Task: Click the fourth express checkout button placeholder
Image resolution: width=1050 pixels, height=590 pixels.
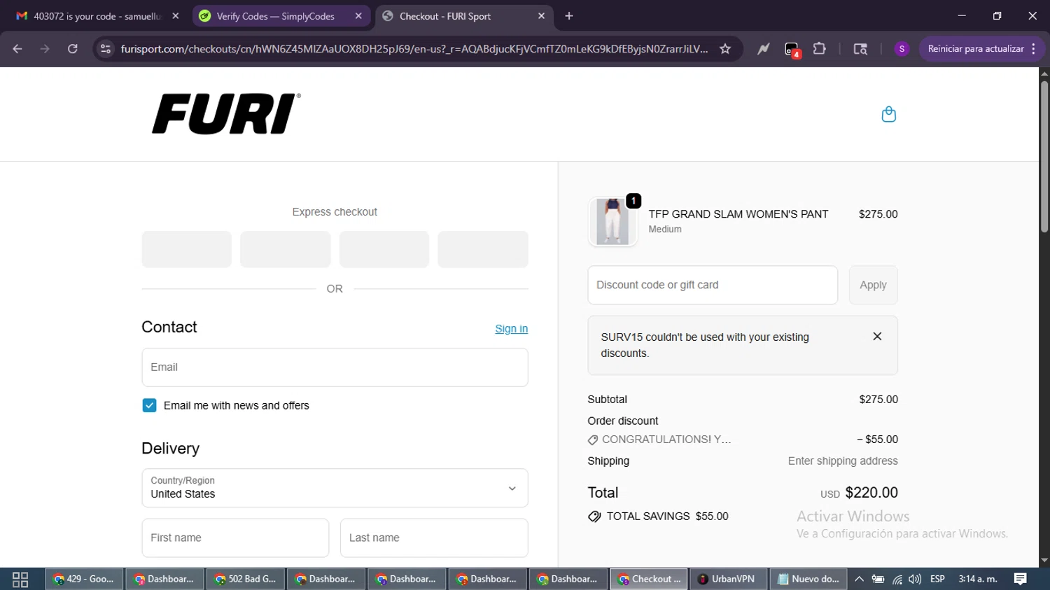Action: (483, 249)
